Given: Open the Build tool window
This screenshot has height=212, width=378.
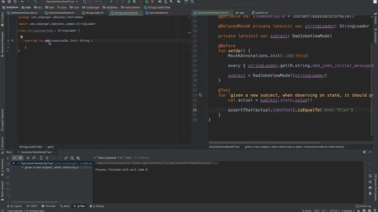Looking at the screenshot, I should click(x=65, y=206).
